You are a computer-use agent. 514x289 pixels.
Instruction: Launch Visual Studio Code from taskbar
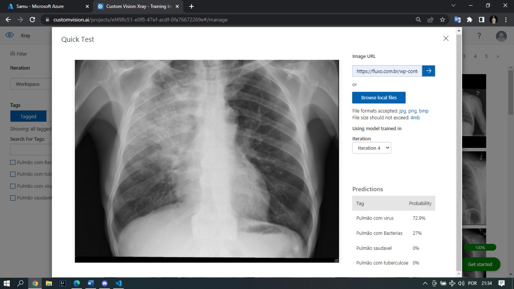118,283
